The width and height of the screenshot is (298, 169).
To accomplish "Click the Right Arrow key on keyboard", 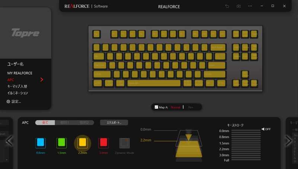I will 254,83.
